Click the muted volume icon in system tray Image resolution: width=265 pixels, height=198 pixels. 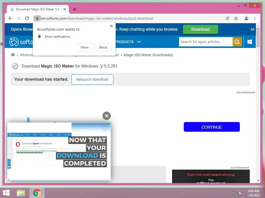pyautogui.click(x=240, y=193)
